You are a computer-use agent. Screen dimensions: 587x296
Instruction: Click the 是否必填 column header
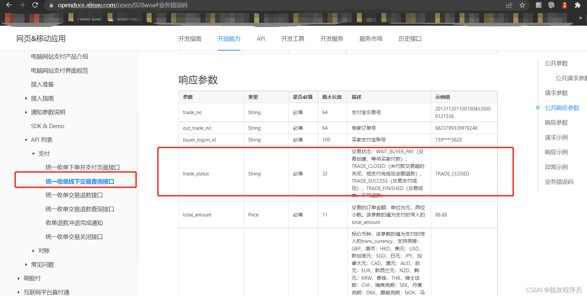(x=302, y=97)
